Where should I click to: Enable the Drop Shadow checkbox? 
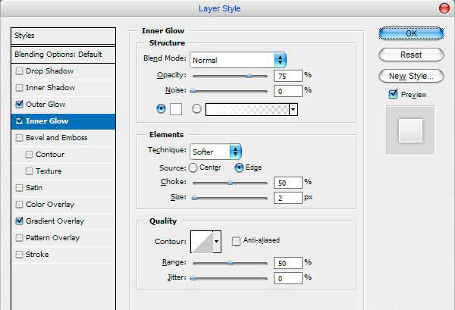point(19,71)
